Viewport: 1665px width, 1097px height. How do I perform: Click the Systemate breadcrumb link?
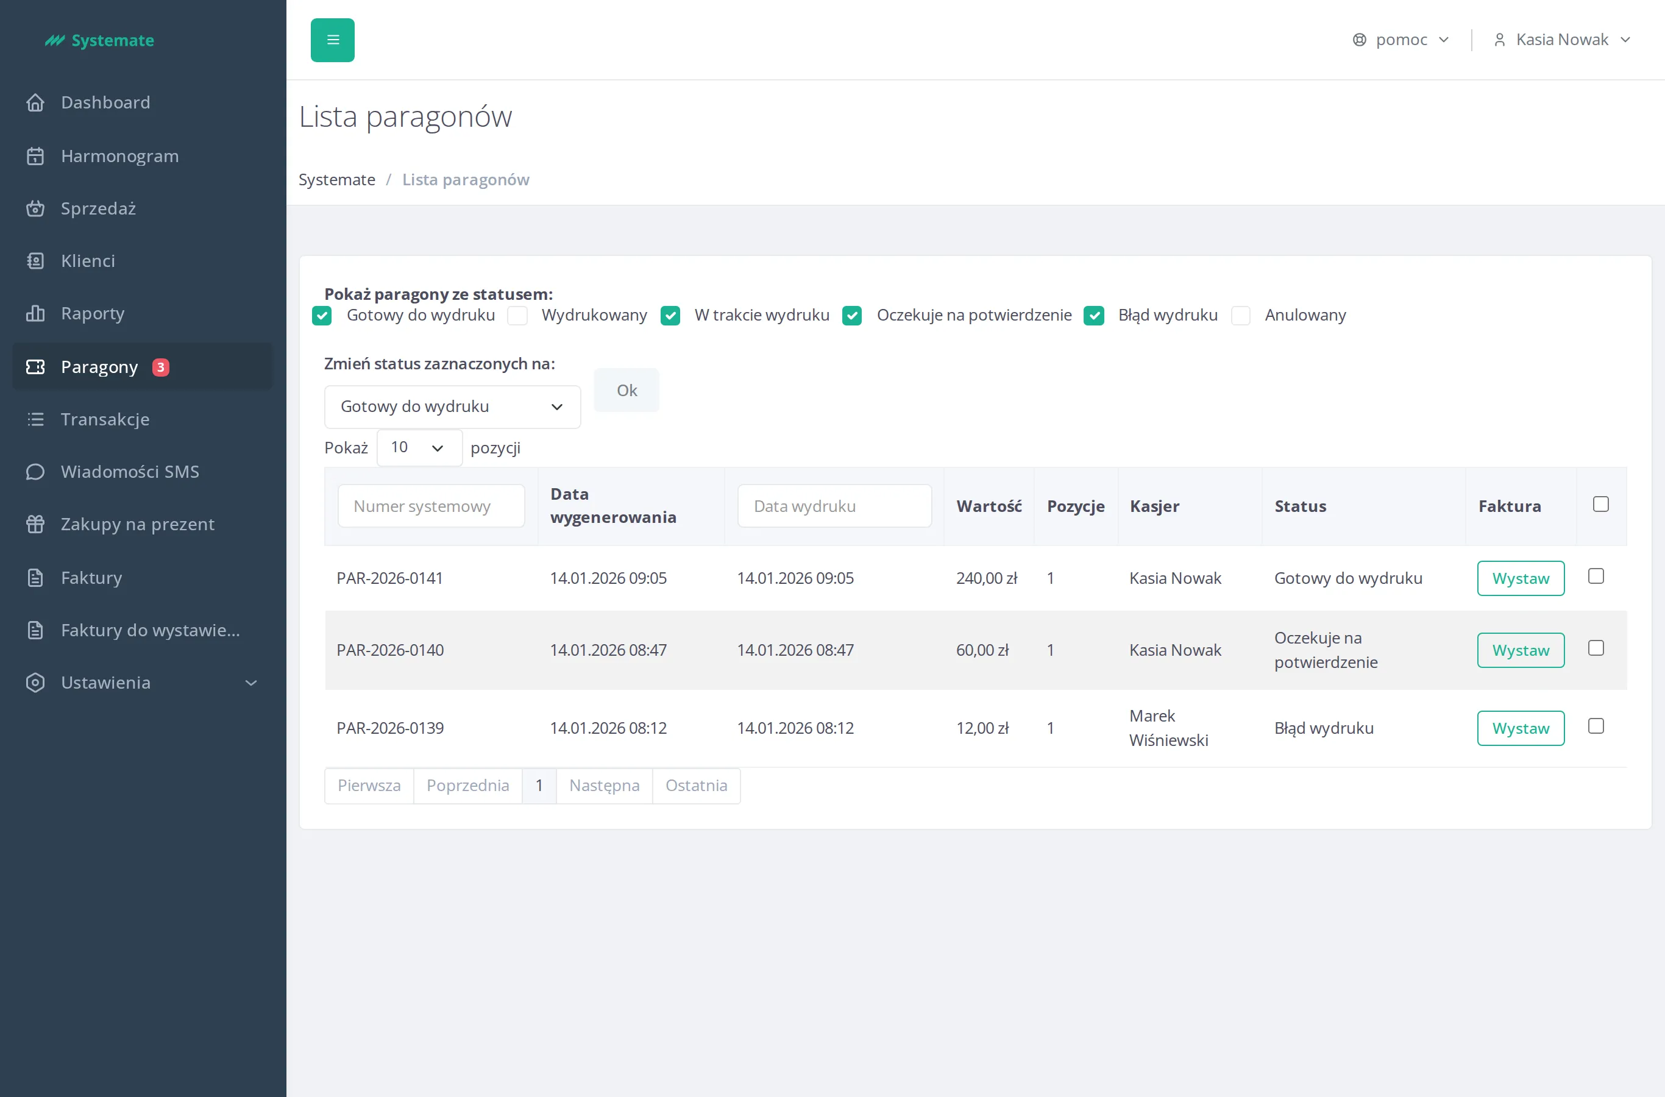(x=337, y=180)
